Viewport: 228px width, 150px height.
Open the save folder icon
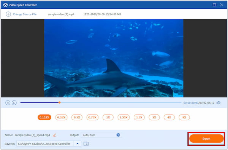86,144
